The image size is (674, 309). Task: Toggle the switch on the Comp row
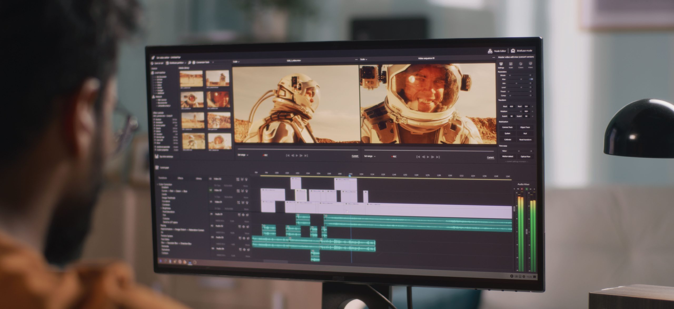(531, 95)
